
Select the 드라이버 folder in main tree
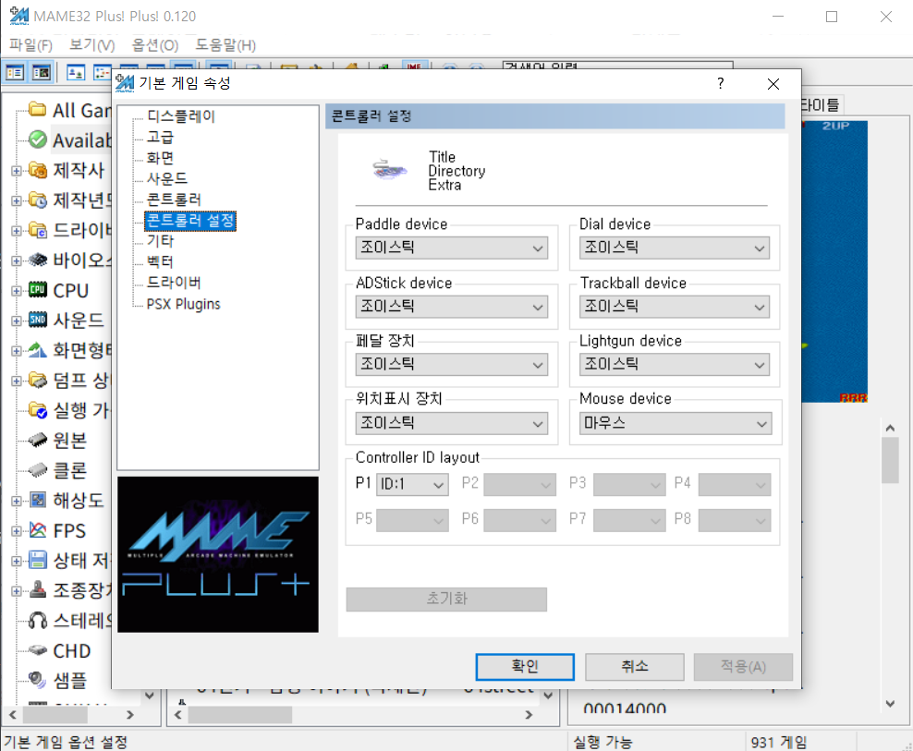(x=38, y=230)
